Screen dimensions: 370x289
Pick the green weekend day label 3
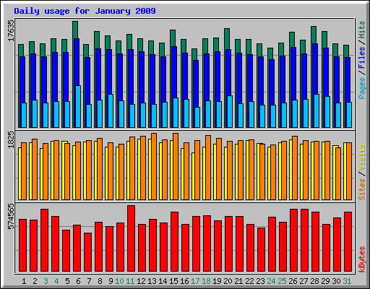click(x=46, y=281)
